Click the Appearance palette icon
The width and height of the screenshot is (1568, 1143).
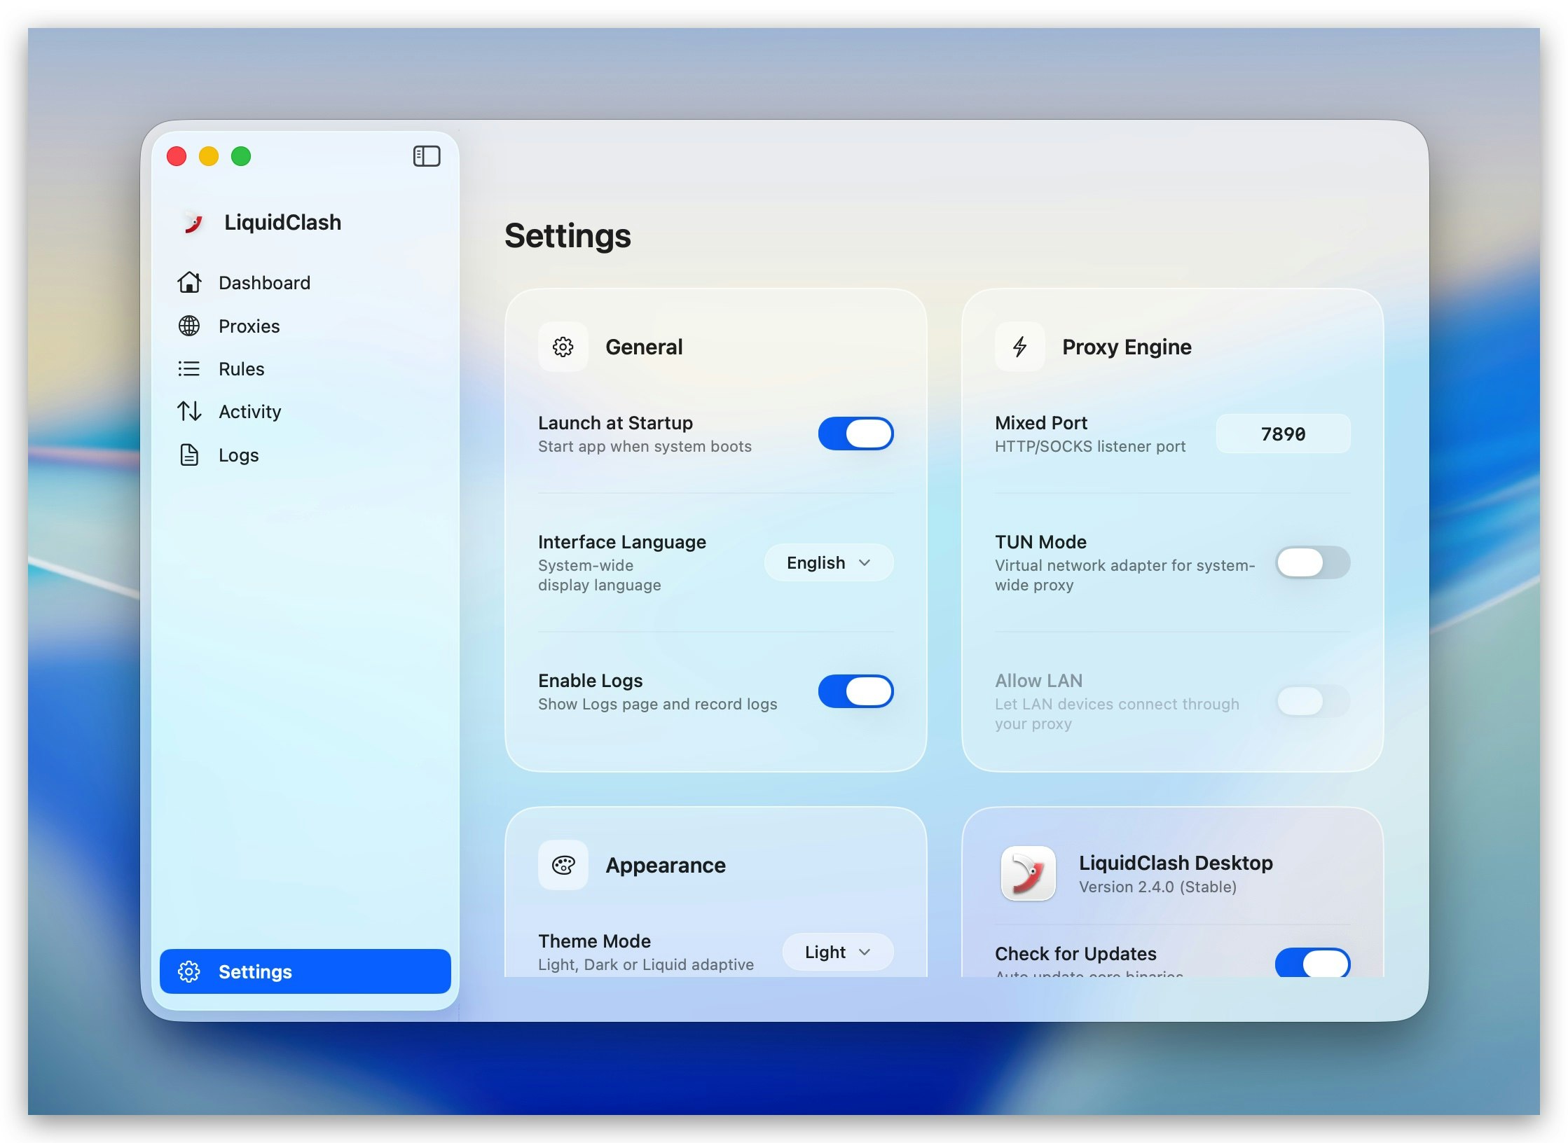[x=563, y=865]
